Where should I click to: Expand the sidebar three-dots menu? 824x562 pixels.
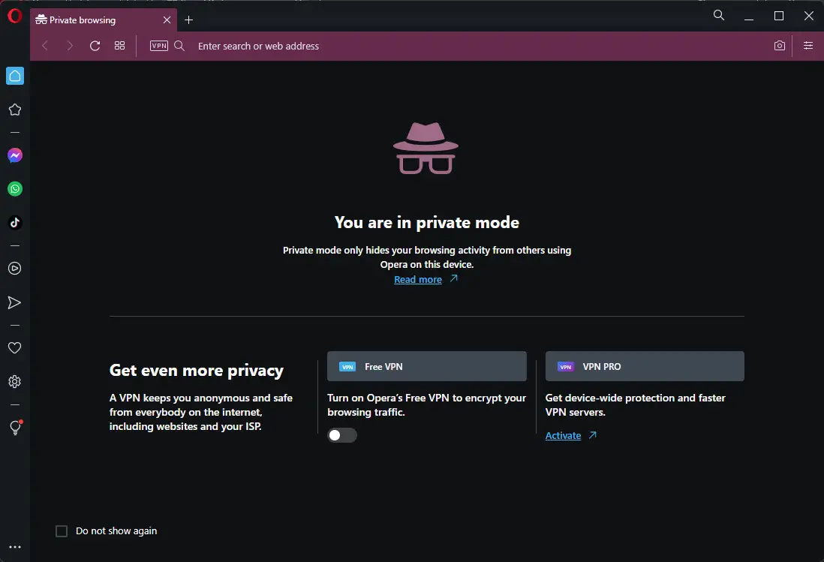click(15, 547)
